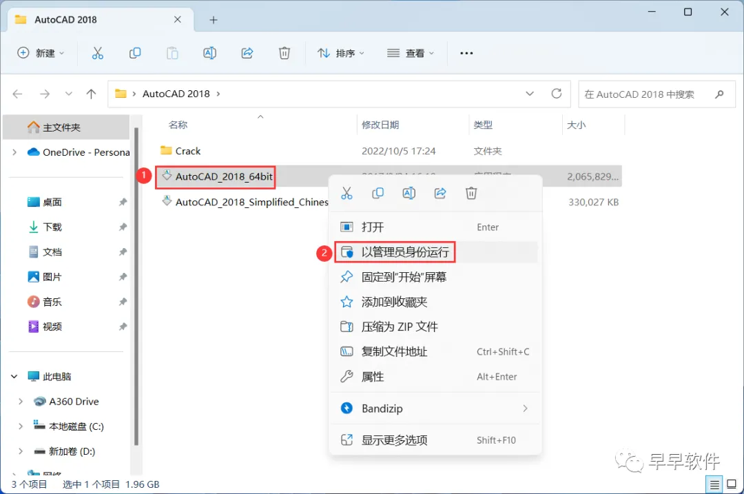Image resolution: width=744 pixels, height=494 pixels.
Task: Collapse 此电脑 tree node
Action: pos(14,376)
